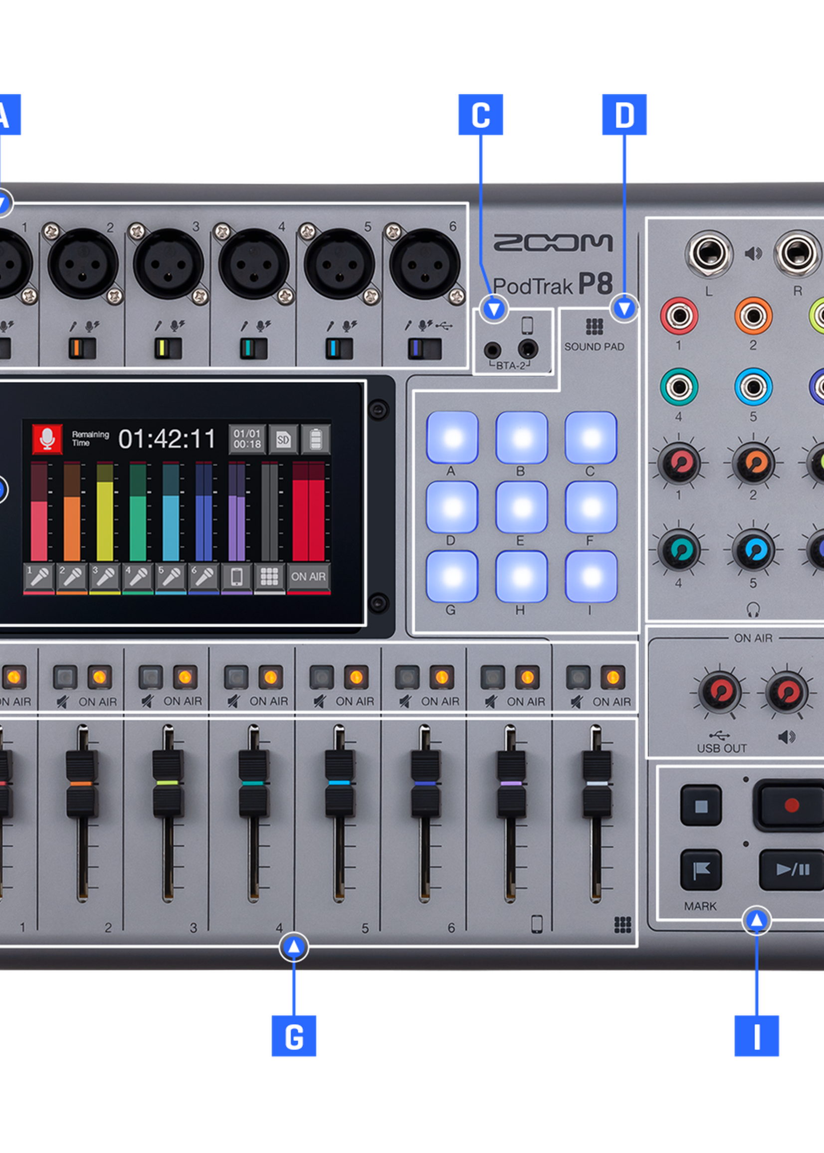Toggle ON AIR on the smartphone channel strip
The width and height of the screenshot is (824, 1153).
[x=527, y=677]
